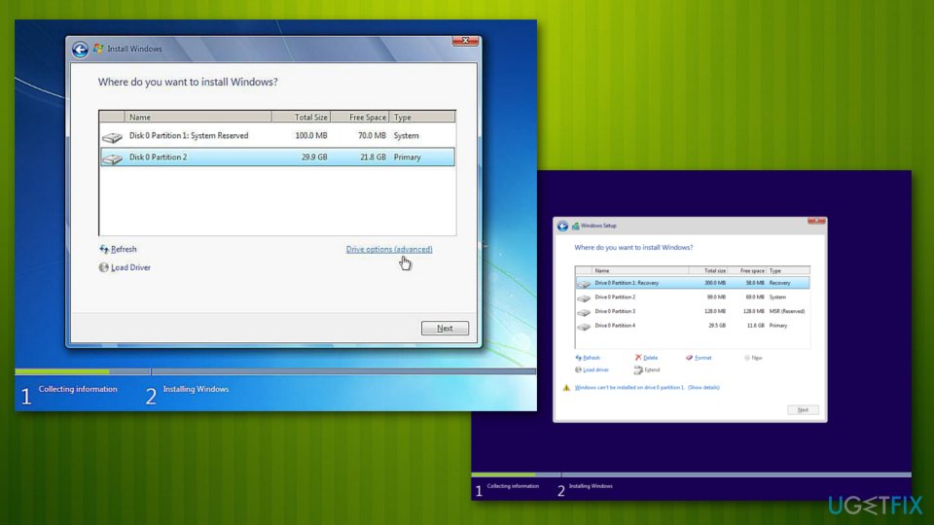Image resolution: width=934 pixels, height=525 pixels.
Task: Open Load driver in Windows Setup window
Action: [593, 369]
